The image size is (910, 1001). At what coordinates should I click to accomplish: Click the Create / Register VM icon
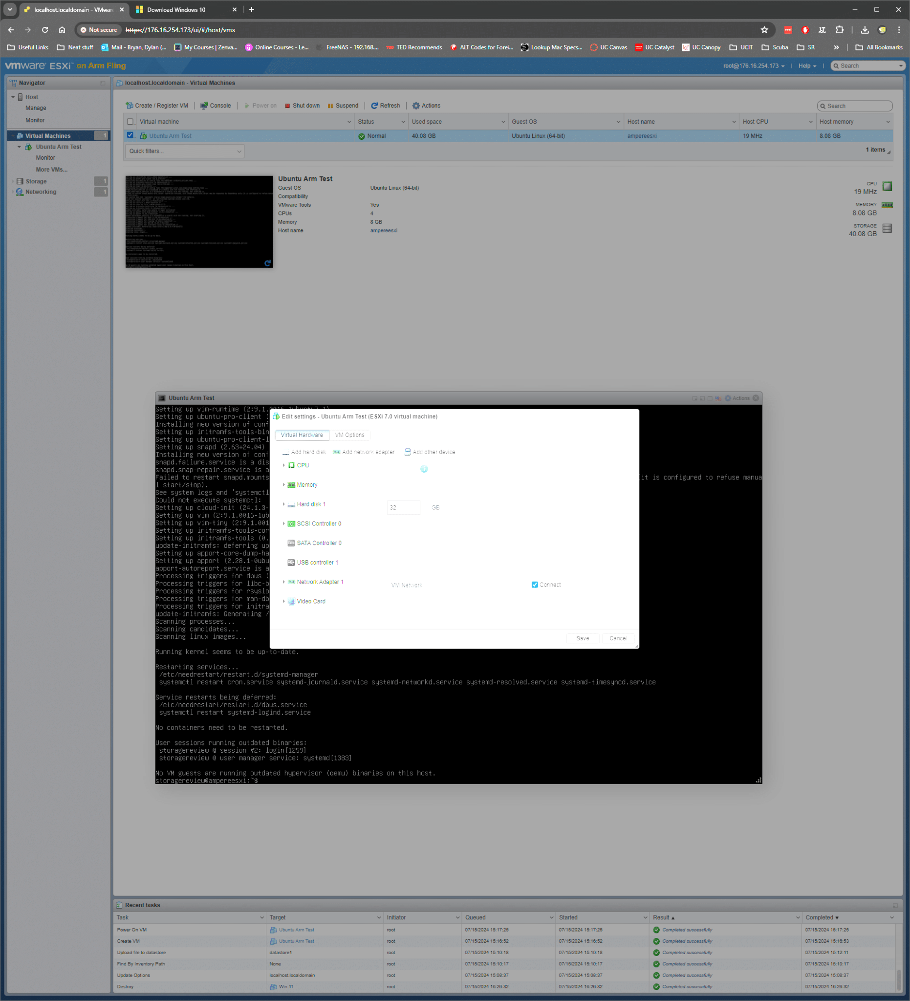tap(129, 106)
